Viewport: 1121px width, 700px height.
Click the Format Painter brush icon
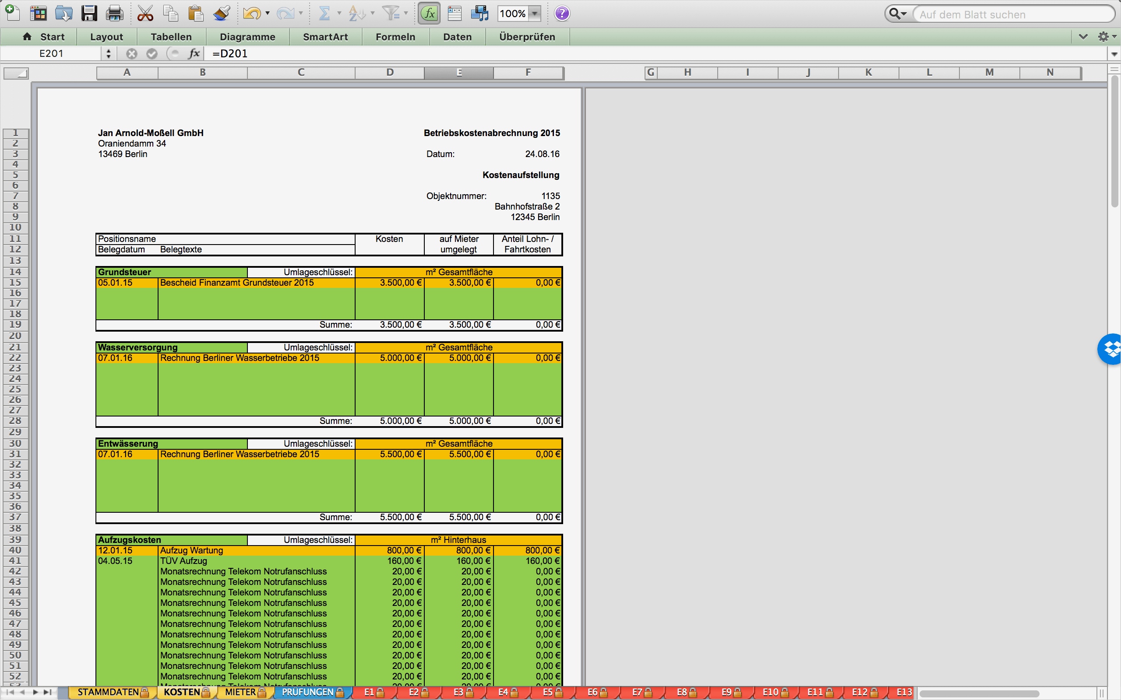[x=222, y=14]
